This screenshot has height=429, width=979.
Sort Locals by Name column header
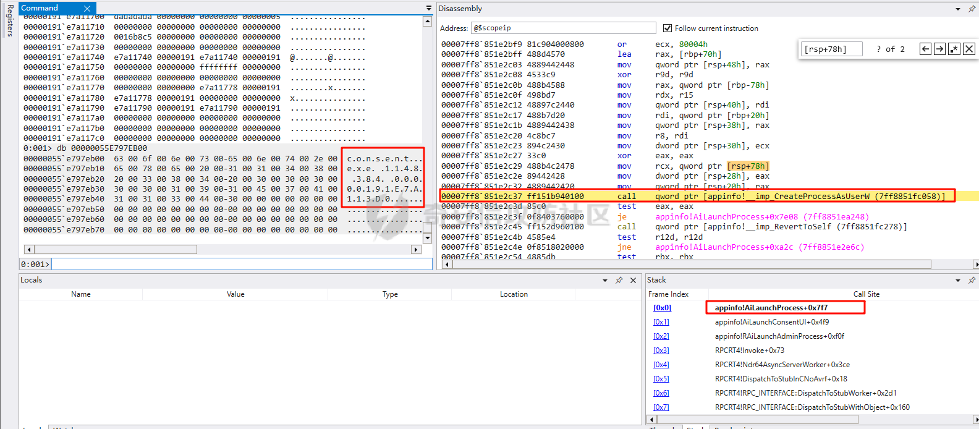[81, 294]
